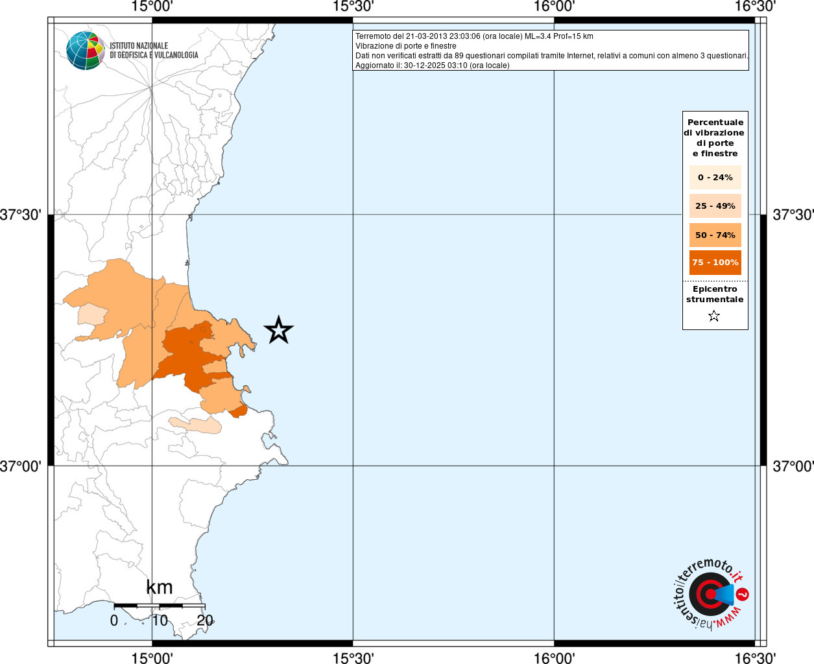
Task: Click the 16°00' label on the top axis
Action: click(554, 6)
